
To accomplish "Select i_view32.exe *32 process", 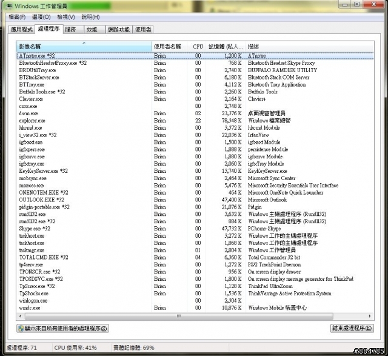I will [195, 135].
